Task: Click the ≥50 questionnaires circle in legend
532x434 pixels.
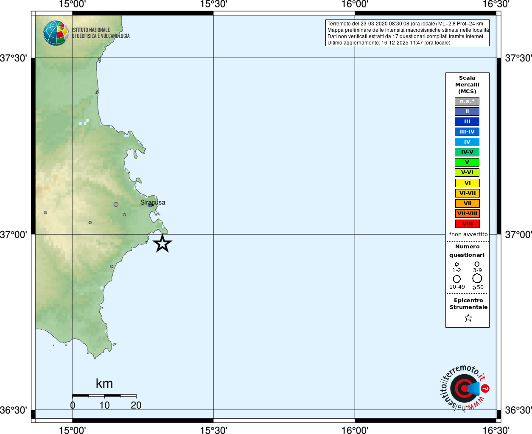Action: pos(477,278)
